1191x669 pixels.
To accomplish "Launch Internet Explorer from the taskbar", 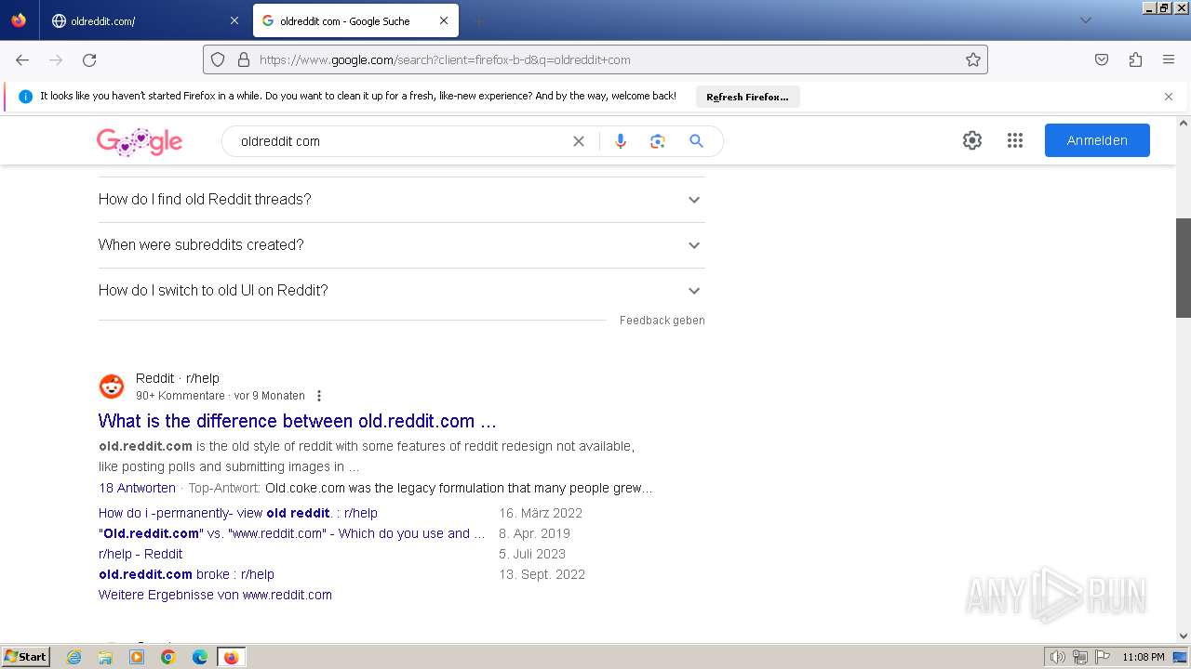I will tap(74, 657).
